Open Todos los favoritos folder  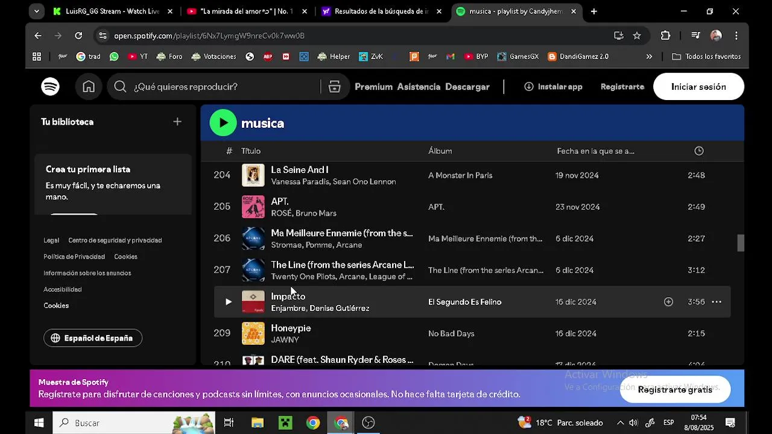coord(706,57)
